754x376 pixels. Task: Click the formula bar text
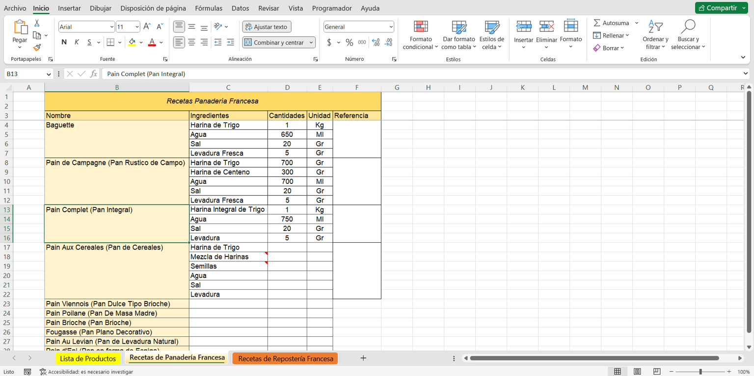(x=146, y=74)
